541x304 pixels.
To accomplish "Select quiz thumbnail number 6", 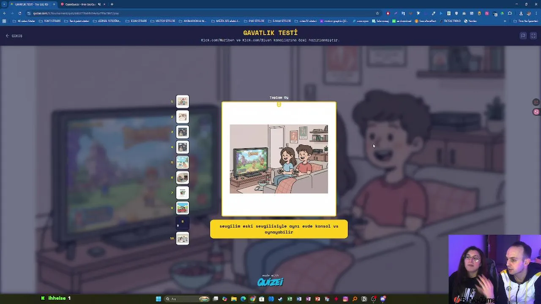I will (x=183, y=177).
